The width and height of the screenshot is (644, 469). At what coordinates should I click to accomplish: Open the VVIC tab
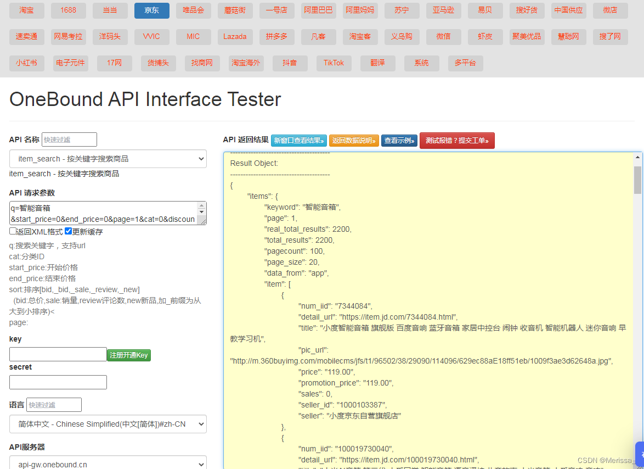(152, 37)
